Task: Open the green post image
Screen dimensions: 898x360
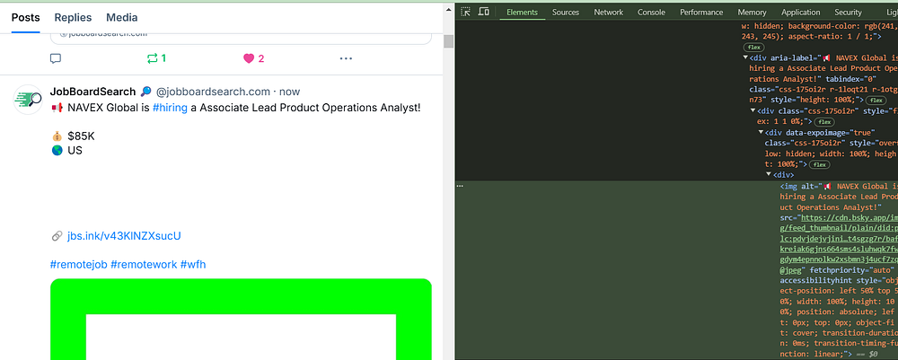Action: click(241, 319)
